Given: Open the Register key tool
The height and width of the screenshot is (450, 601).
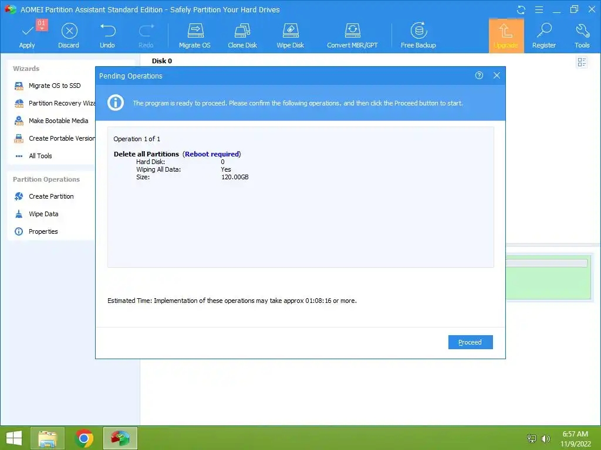Looking at the screenshot, I should tap(544, 35).
